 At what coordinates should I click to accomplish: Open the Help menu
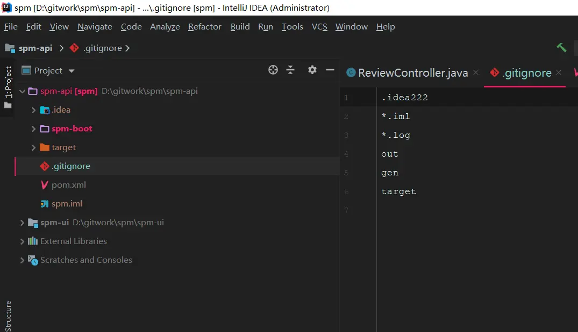pyautogui.click(x=386, y=26)
